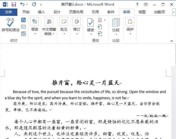Click the vertical scrollbar on the right

click(174, 102)
